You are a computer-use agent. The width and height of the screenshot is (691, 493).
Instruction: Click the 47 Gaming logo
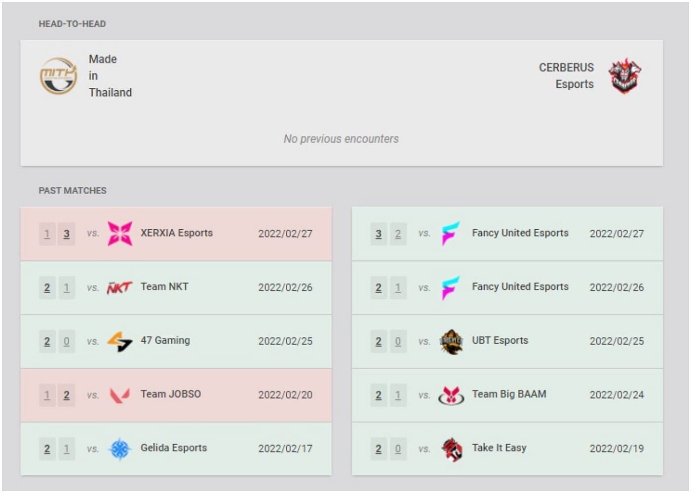[x=120, y=341]
